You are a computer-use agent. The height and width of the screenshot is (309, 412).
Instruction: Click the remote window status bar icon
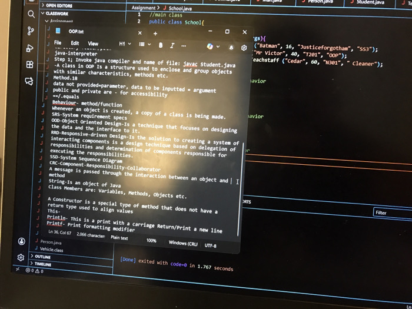point(17,270)
